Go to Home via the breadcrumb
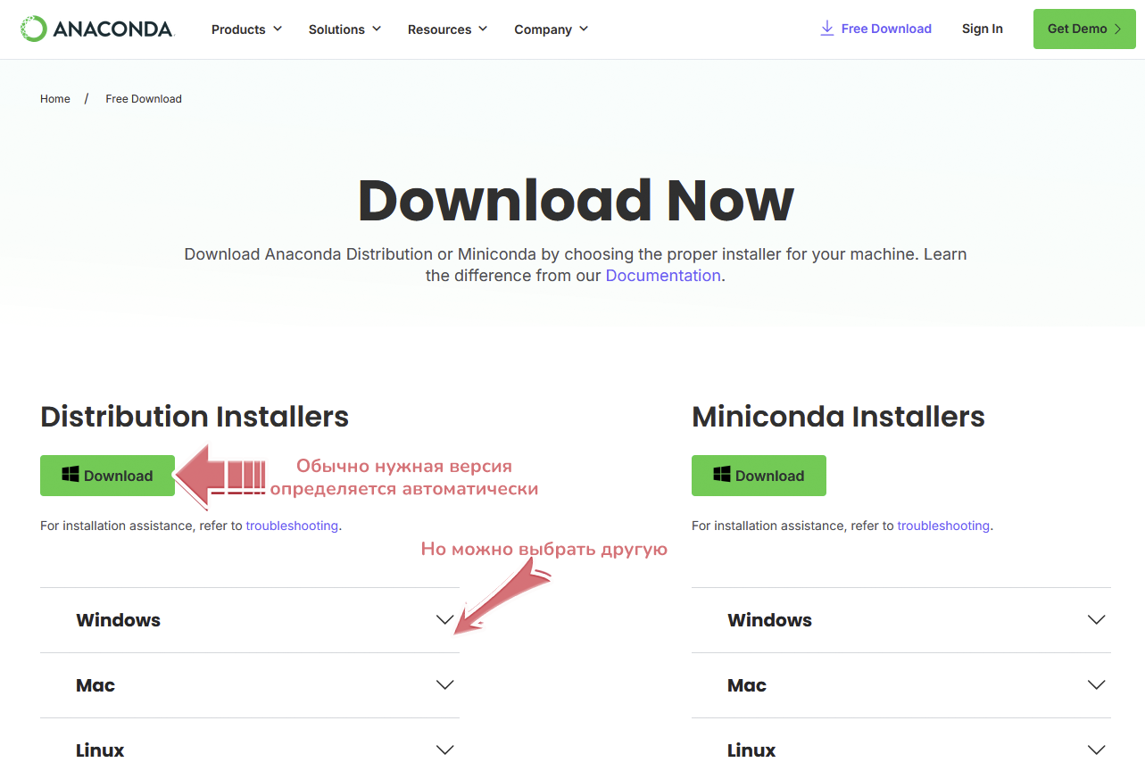Image resolution: width=1145 pixels, height=779 pixels. click(55, 99)
